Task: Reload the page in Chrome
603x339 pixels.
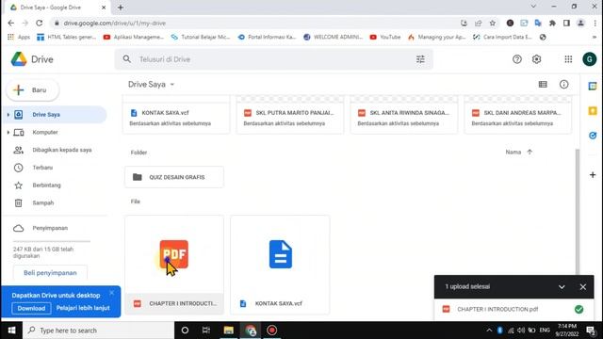Action: click(40, 23)
